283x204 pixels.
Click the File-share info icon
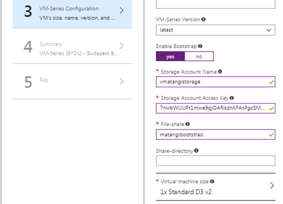pos(188,124)
